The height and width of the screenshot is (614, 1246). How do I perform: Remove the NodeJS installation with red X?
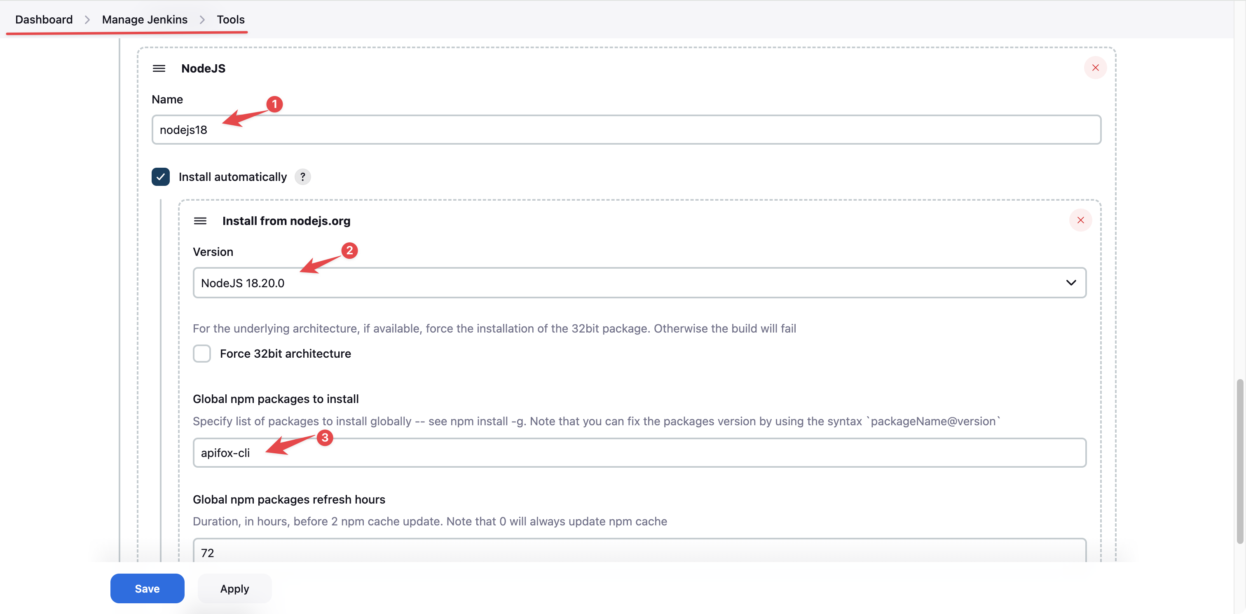tap(1095, 68)
